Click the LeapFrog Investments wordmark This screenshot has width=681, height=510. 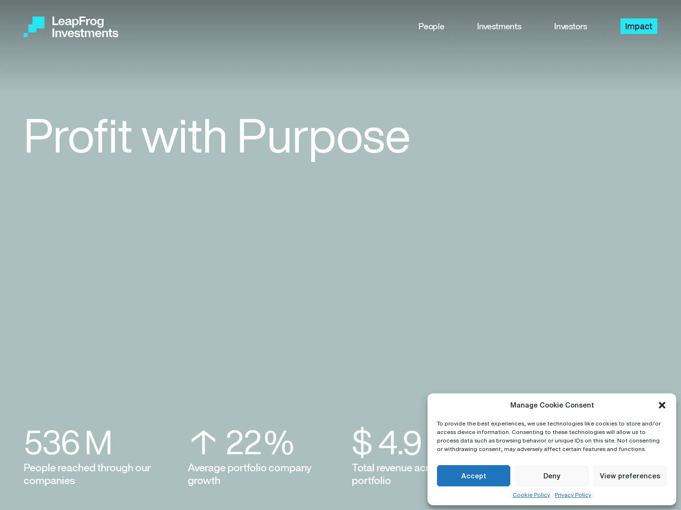85,27
